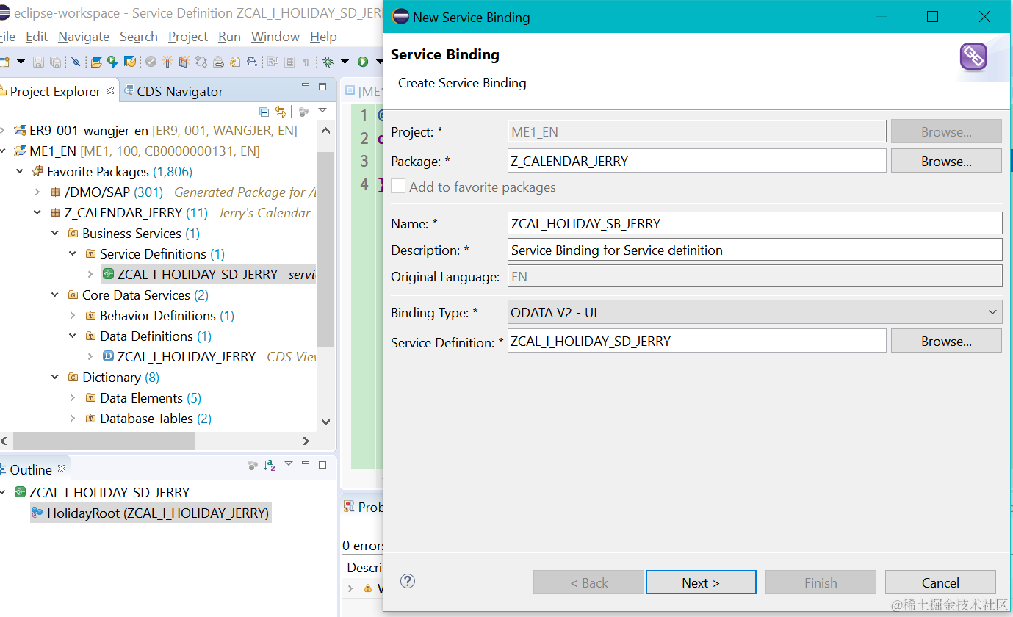Click the Project Explorer vertical scrollbar down arrow
The image size is (1013, 617).
tap(325, 422)
